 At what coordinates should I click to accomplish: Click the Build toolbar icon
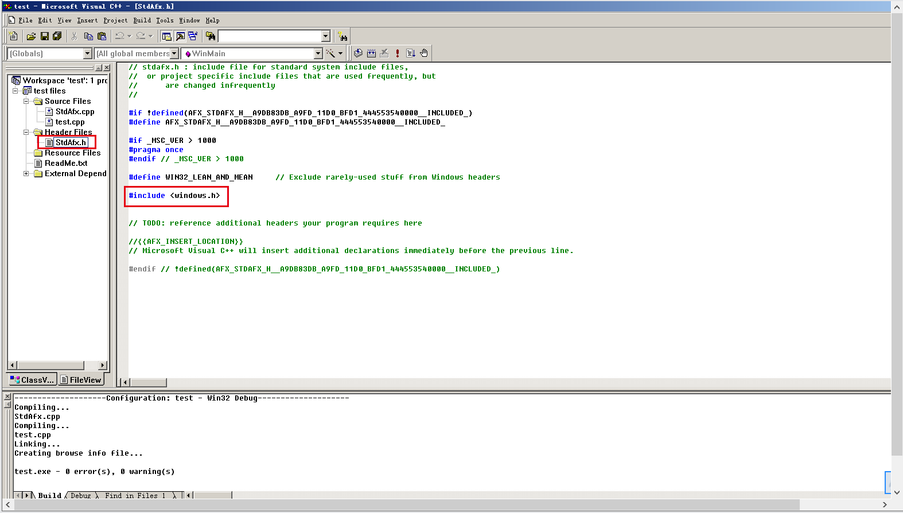pyautogui.click(x=371, y=53)
